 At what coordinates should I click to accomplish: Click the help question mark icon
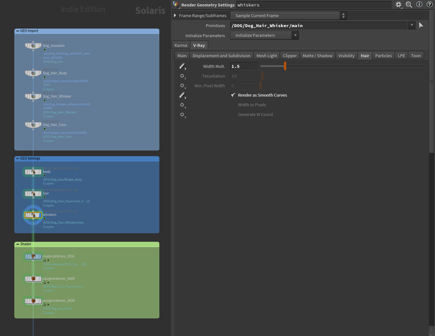[x=430, y=5]
